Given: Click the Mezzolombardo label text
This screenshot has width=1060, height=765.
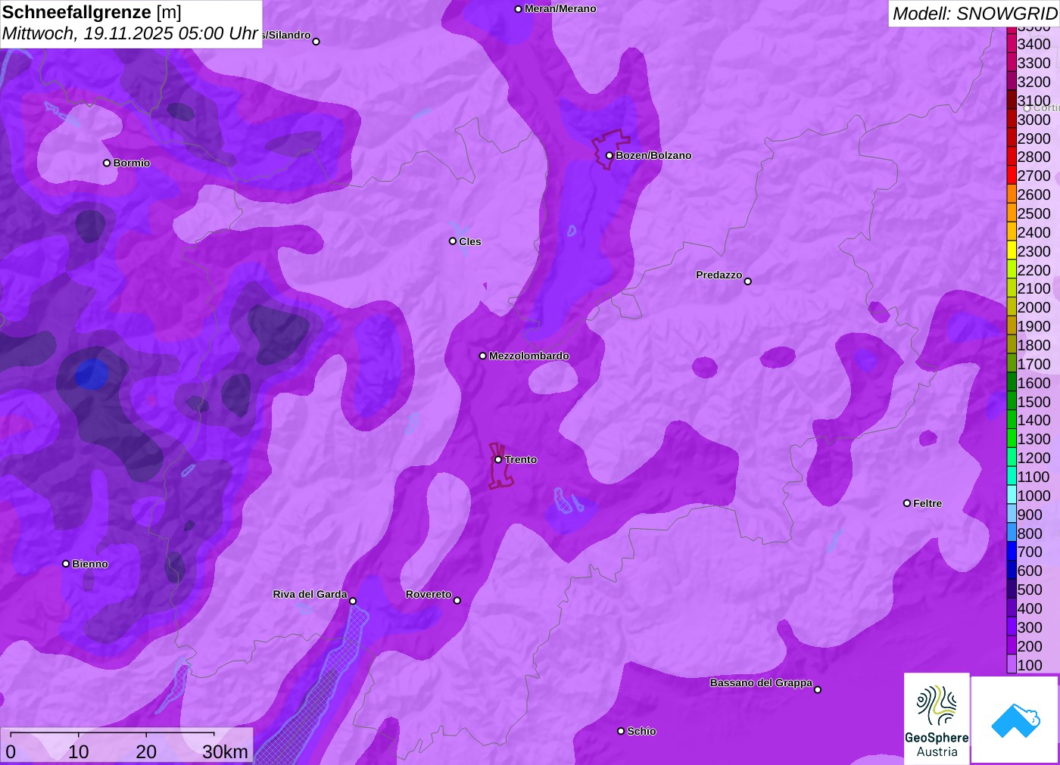Looking at the screenshot, I should 529,356.
